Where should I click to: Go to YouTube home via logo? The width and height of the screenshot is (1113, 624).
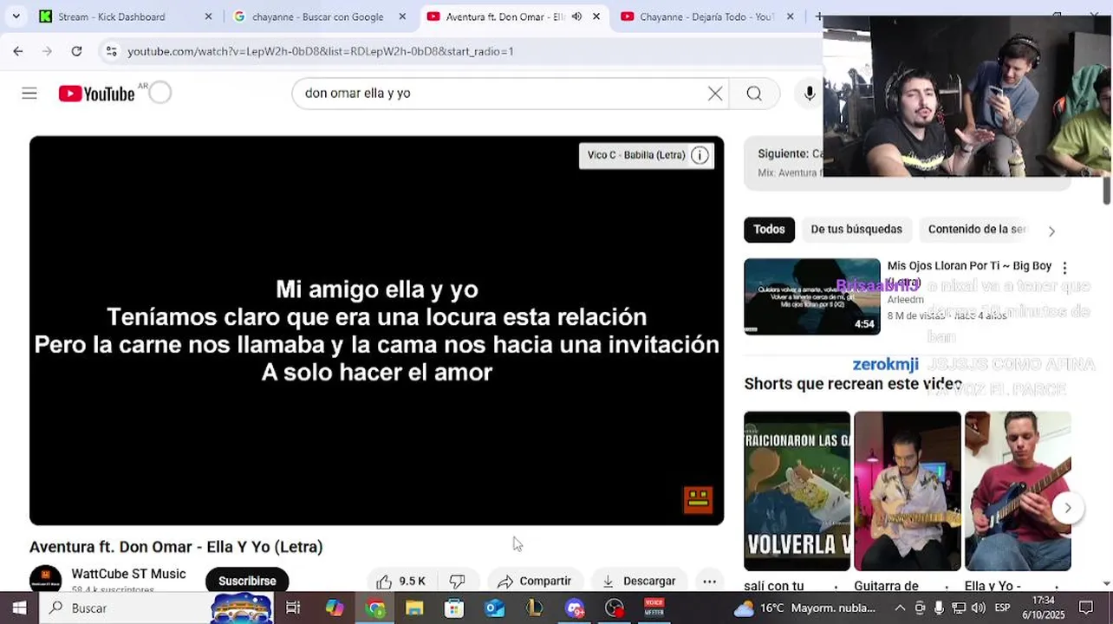coord(96,94)
